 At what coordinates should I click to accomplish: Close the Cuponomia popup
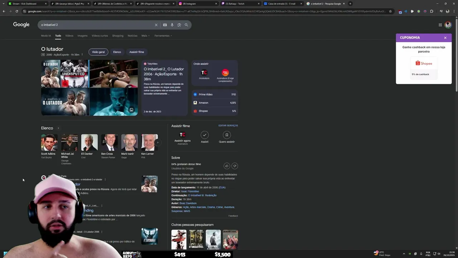click(445, 38)
